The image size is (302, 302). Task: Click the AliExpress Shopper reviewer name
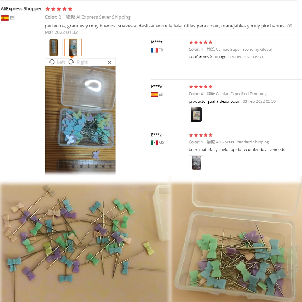pos(21,9)
